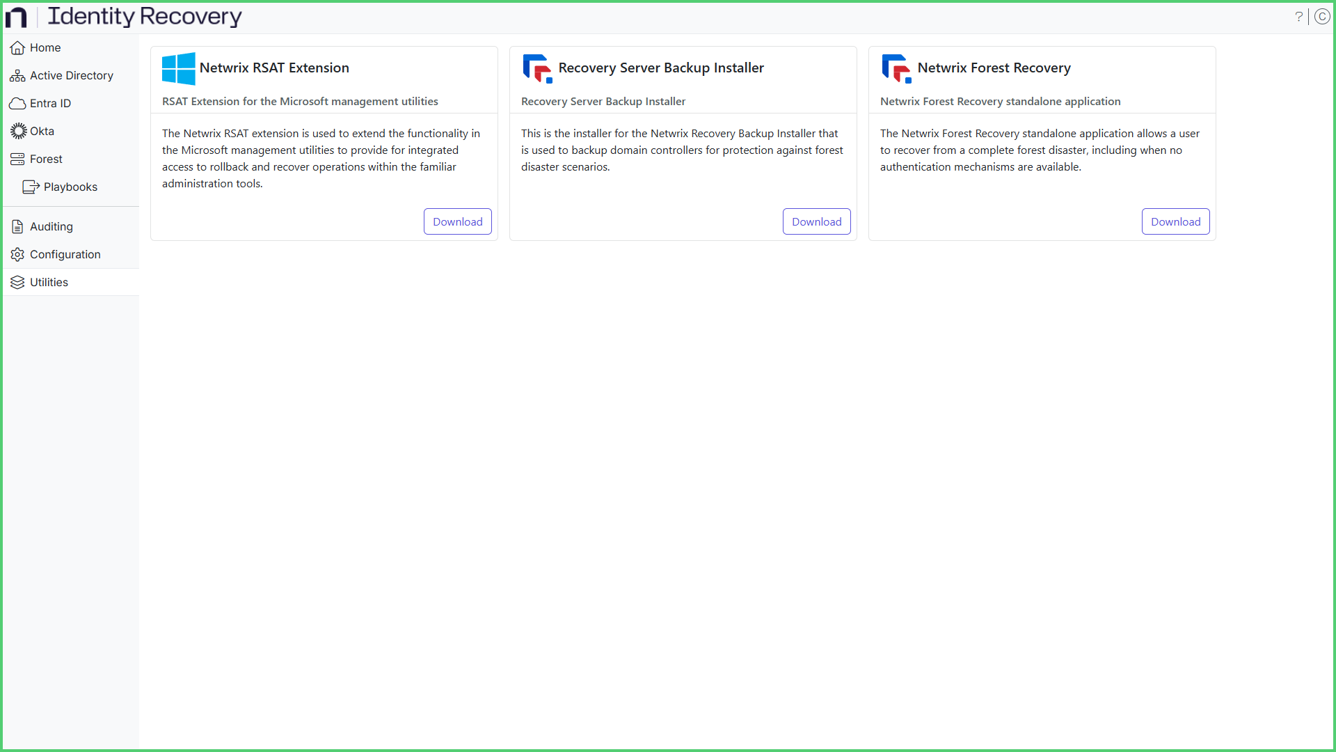
Task: Click 'Netwrix Forest Recovery standalone application' subtitle
Action: 1000,102
